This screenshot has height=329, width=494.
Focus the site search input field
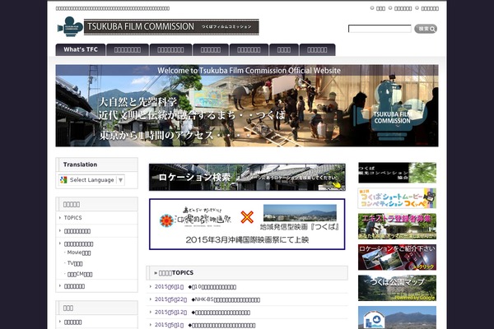pyautogui.click(x=380, y=29)
